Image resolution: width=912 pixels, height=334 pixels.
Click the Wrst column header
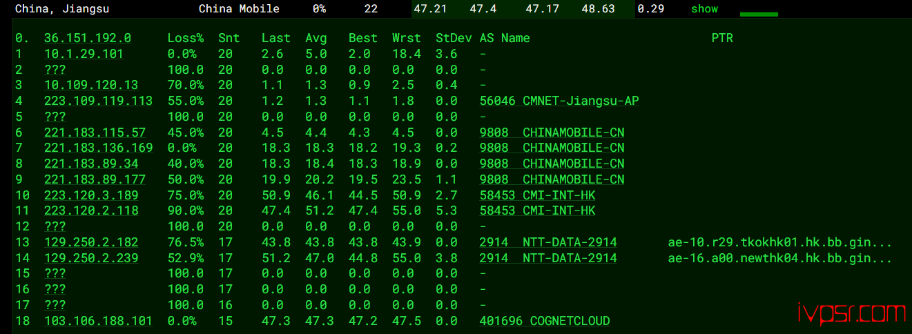[407, 39]
